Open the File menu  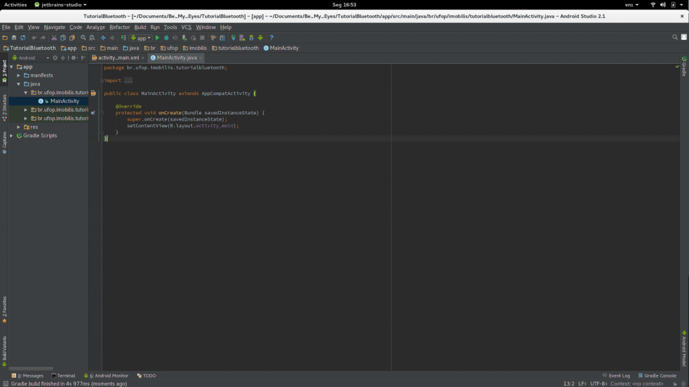pos(6,28)
